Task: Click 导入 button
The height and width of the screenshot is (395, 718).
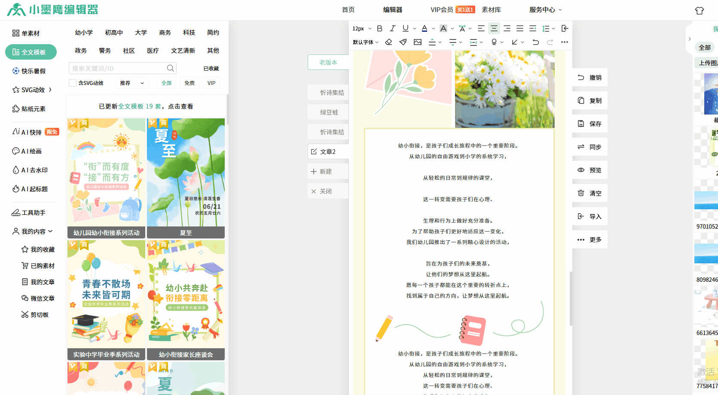Action: point(590,216)
